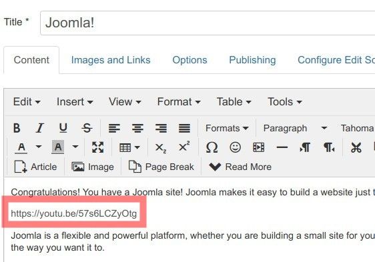Cut selection with the scissors icon
This screenshot has width=375, height=262.
356,147
